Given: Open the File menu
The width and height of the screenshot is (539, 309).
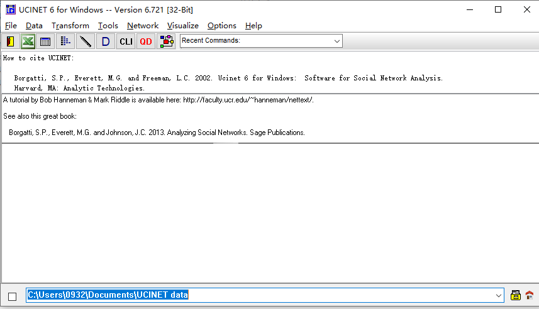Looking at the screenshot, I should (11, 26).
